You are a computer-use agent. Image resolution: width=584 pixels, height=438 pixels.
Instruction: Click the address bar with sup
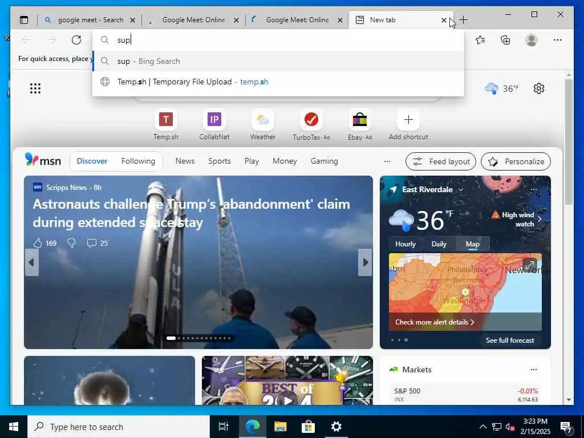(278, 40)
